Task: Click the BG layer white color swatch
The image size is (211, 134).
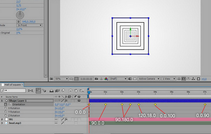Action: click(6, 119)
